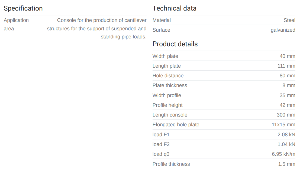This screenshot has height=169, width=300.
Task: Click the 6.95 kN/m load q0 value
Action: pos(283,154)
